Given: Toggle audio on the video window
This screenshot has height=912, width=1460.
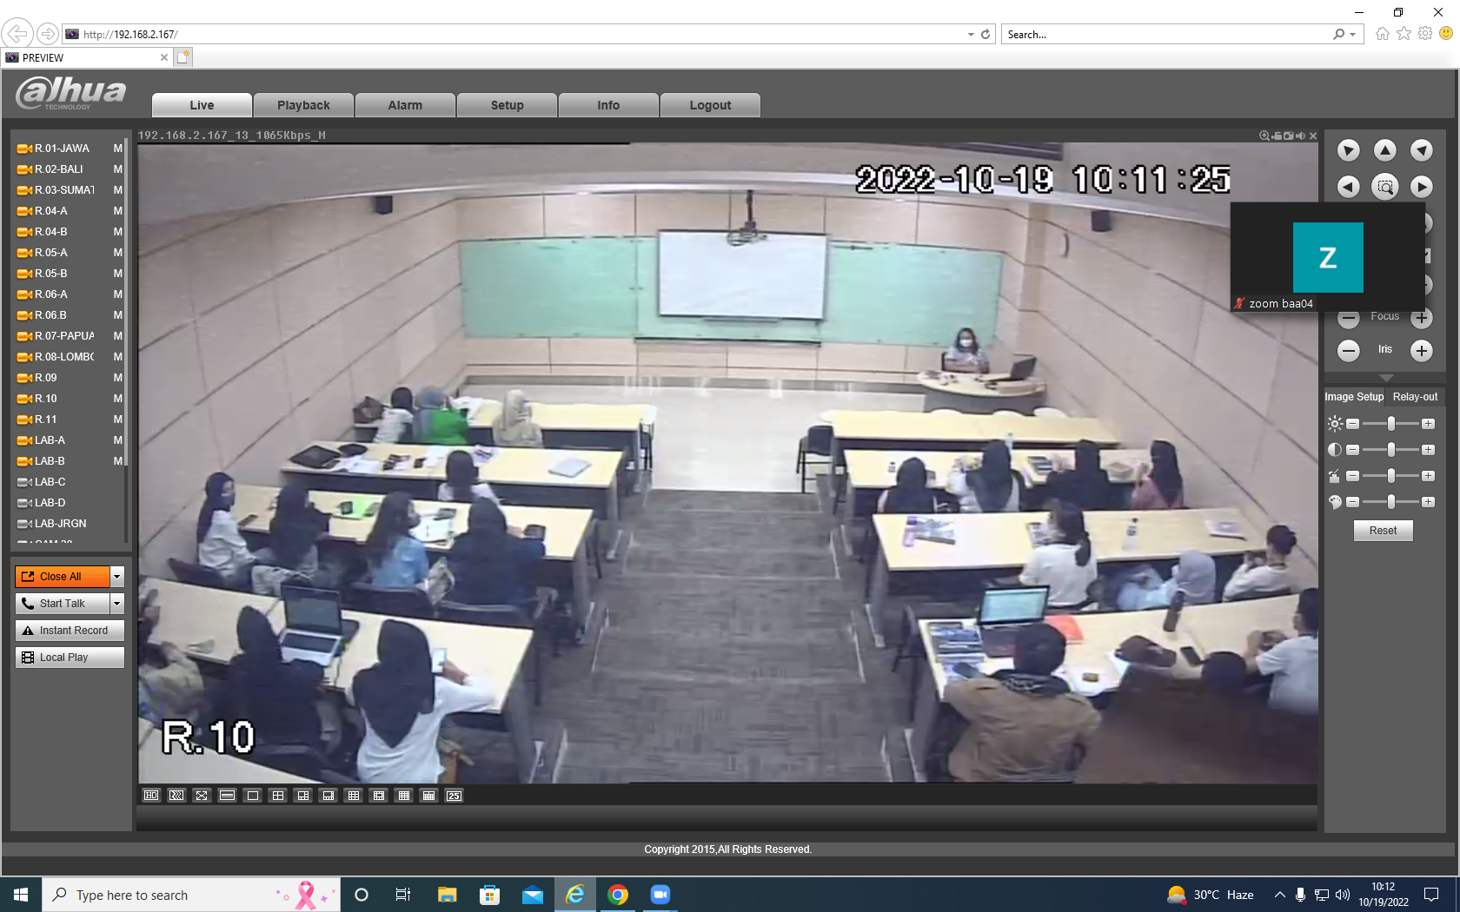Looking at the screenshot, I should [1301, 135].
